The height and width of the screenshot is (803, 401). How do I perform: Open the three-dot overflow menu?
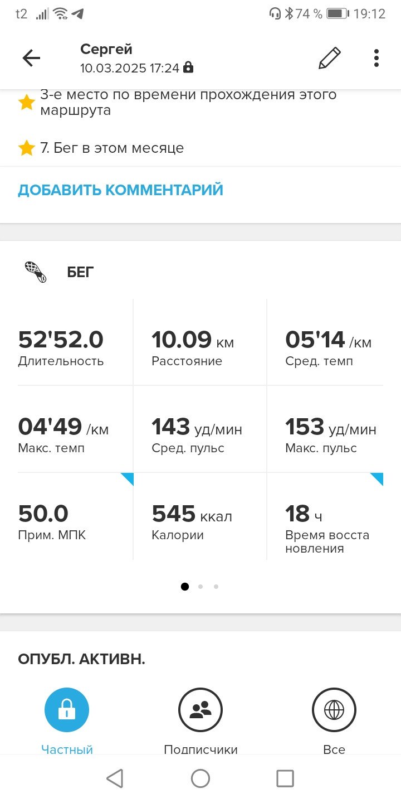click(376, 59)
